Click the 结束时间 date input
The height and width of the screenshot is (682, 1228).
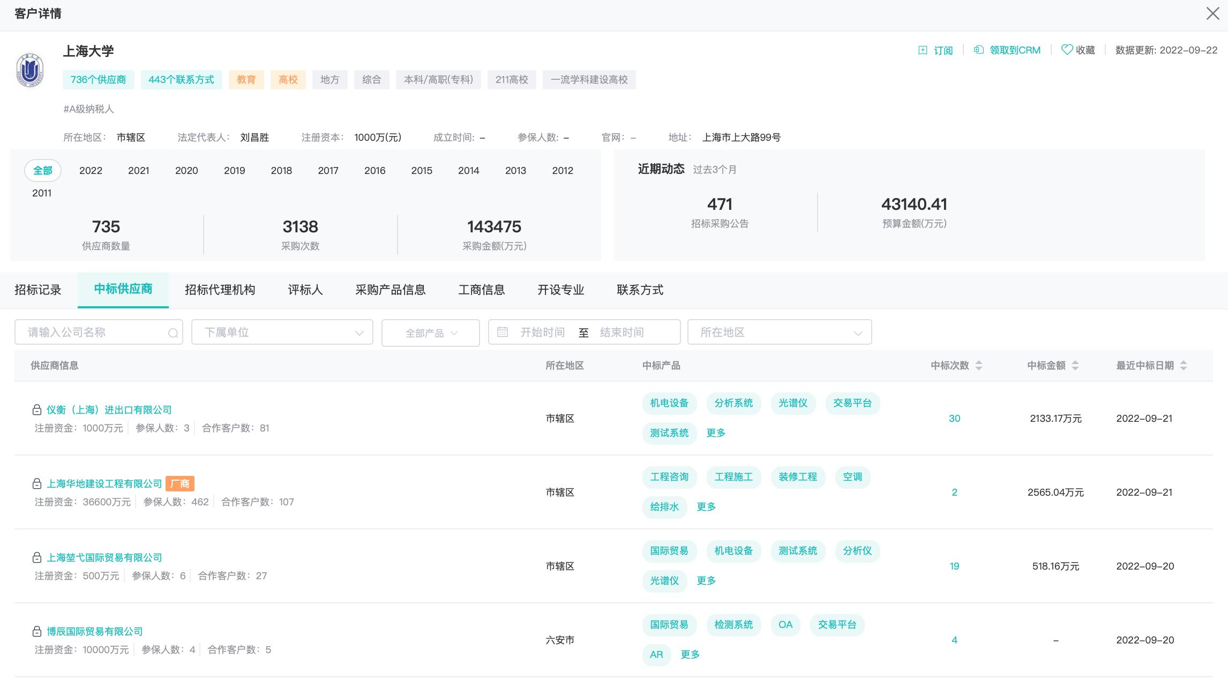(x=622, y=332)
